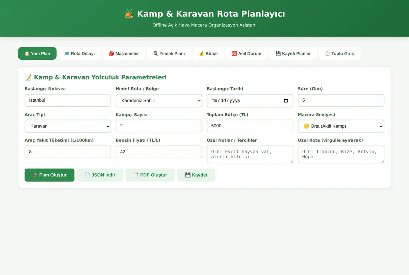Image resolution: width=409 pixels, height=275 pixels.
Task: Click the Macera Seviyesi label
Action: [316, 115]
